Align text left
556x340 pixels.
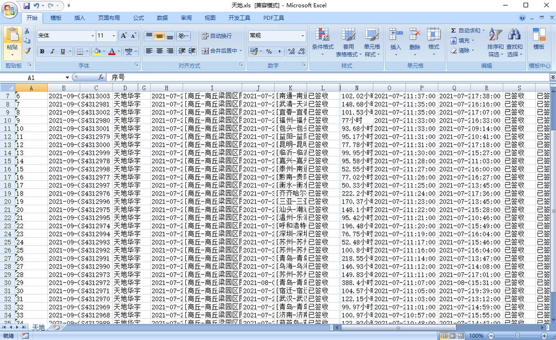click(x=149, y=51)
